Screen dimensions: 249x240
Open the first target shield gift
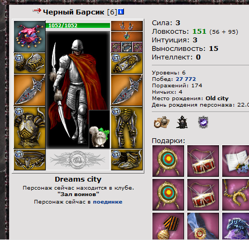point(168,161)
